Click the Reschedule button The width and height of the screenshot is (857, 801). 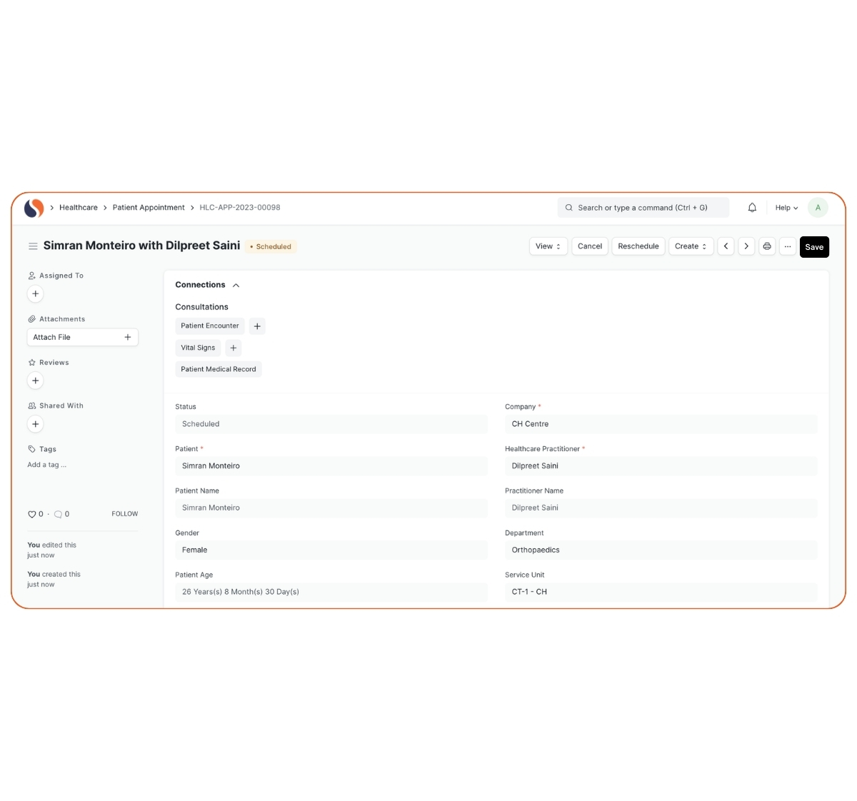(x=638, y=246)
